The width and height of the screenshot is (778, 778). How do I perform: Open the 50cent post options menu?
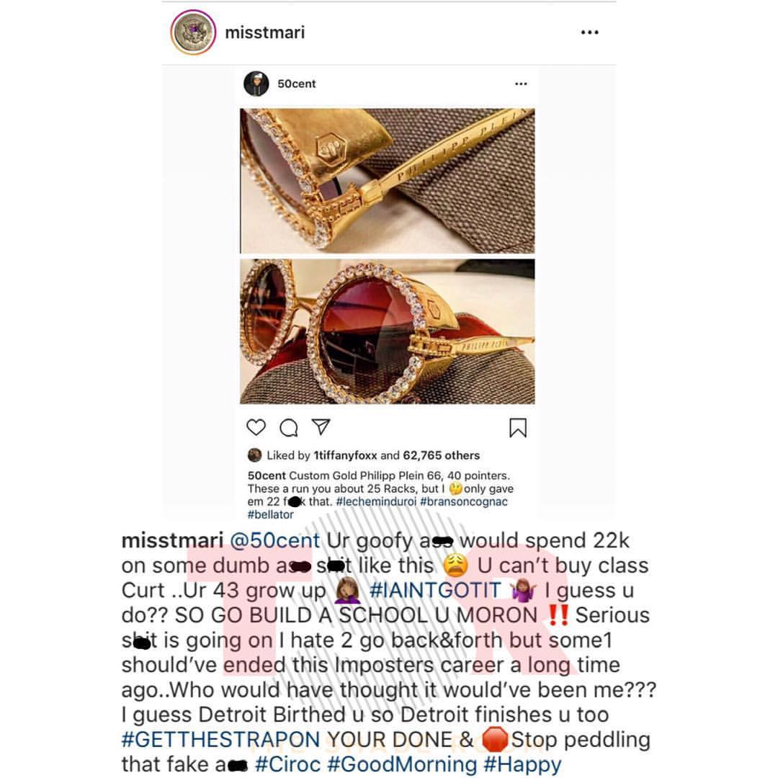tap(521, 84)
